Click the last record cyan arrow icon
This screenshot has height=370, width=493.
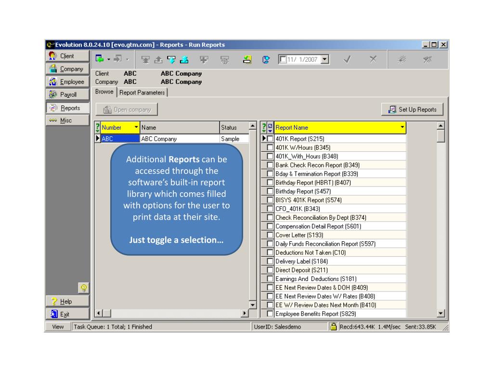184,59
